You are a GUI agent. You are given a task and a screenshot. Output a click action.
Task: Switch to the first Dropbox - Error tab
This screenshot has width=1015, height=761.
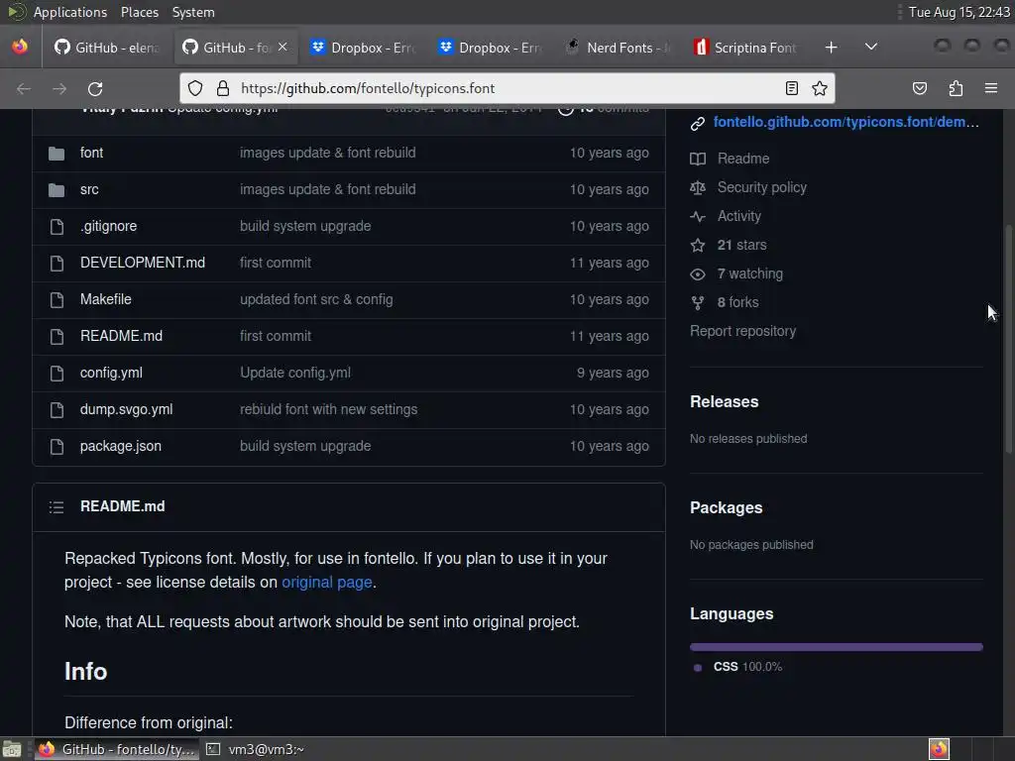[364, 48]
